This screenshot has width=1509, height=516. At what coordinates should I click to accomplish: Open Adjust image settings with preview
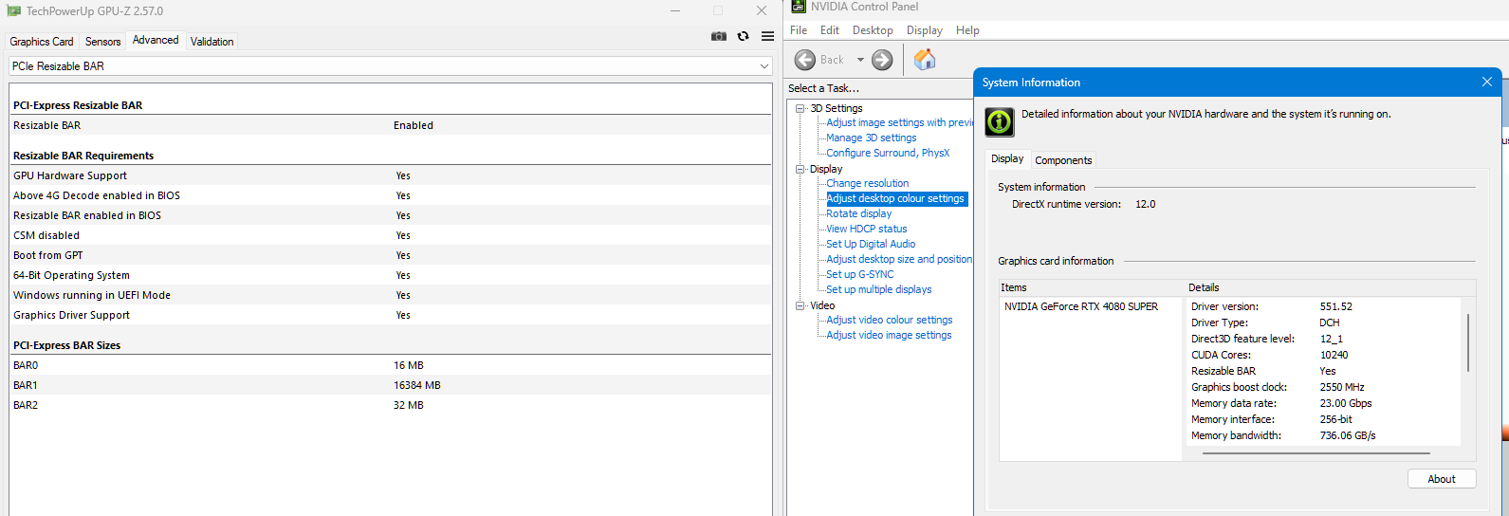coord(899,122)
